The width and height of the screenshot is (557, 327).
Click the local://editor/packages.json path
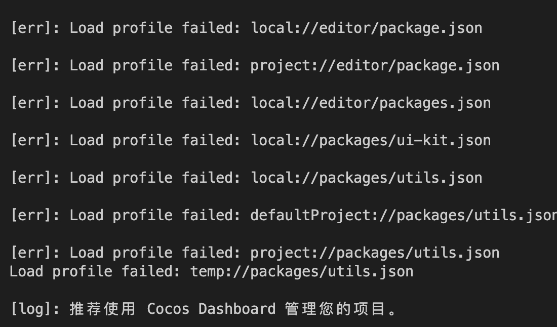point(371,103)
